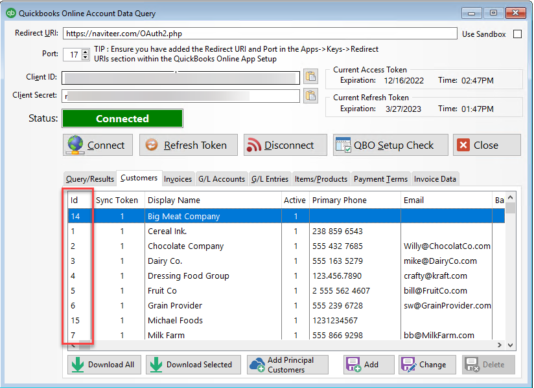Select the Chocolate Company row
The height and width of the screenshot is (388, 534).
tap(286, 246)
